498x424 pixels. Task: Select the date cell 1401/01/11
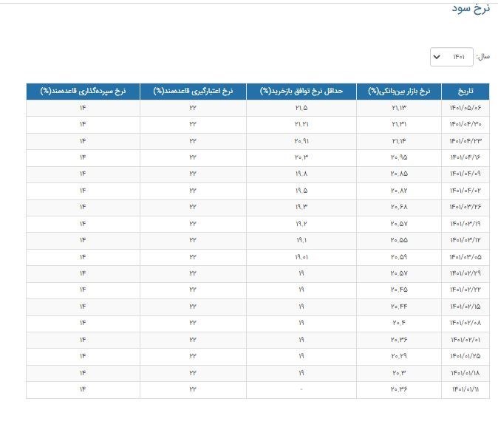465,389
